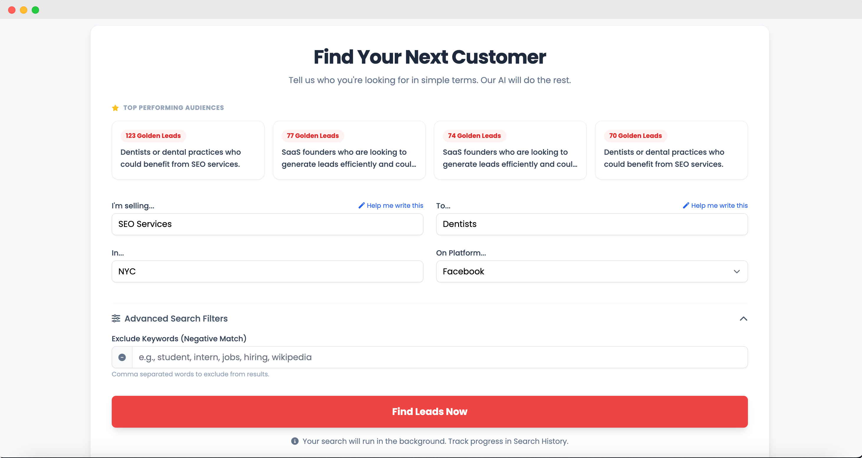
Task: Open the Facebook platform dropdown
Action: [x=592, y=271]
